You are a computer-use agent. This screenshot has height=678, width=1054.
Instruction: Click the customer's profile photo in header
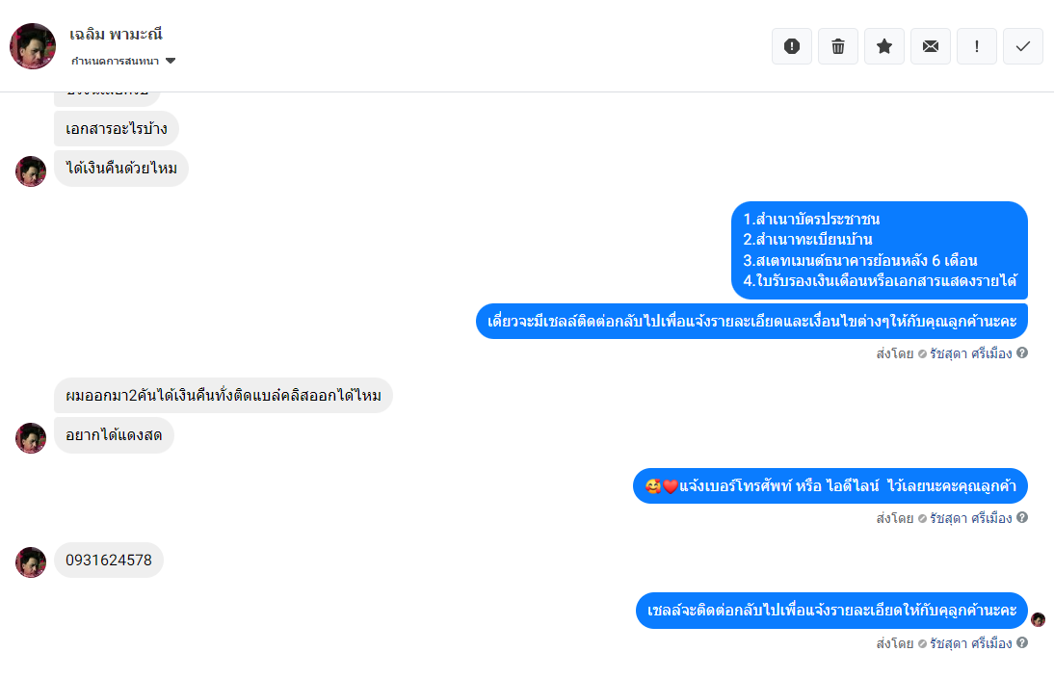pos(33,46)
